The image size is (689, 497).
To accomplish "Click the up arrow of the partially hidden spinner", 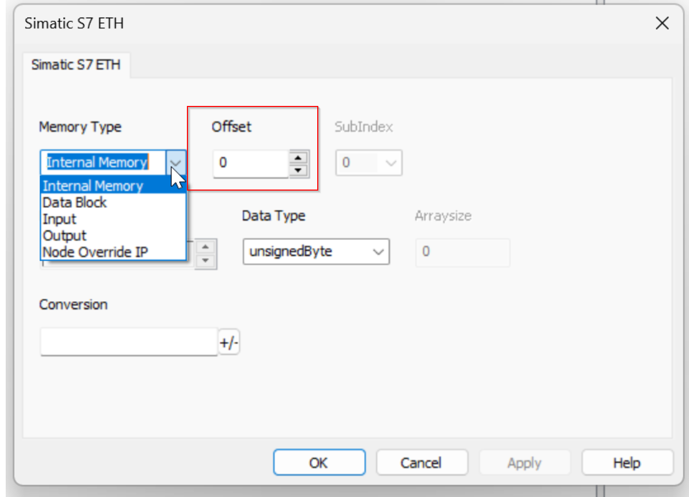I will tap(206, 247).
